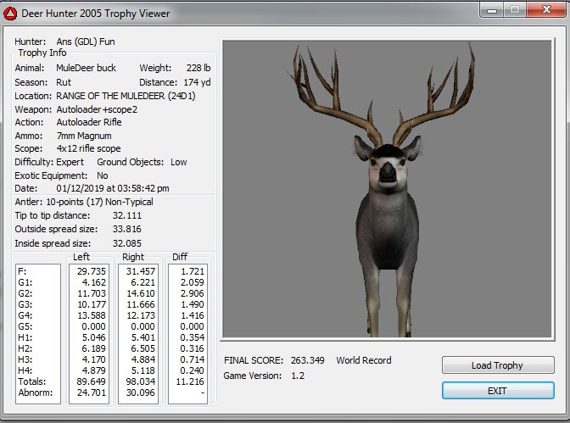Click the Outside spread size value 33.816
This screenshot has width=570, height=423.
coord(126,229)
